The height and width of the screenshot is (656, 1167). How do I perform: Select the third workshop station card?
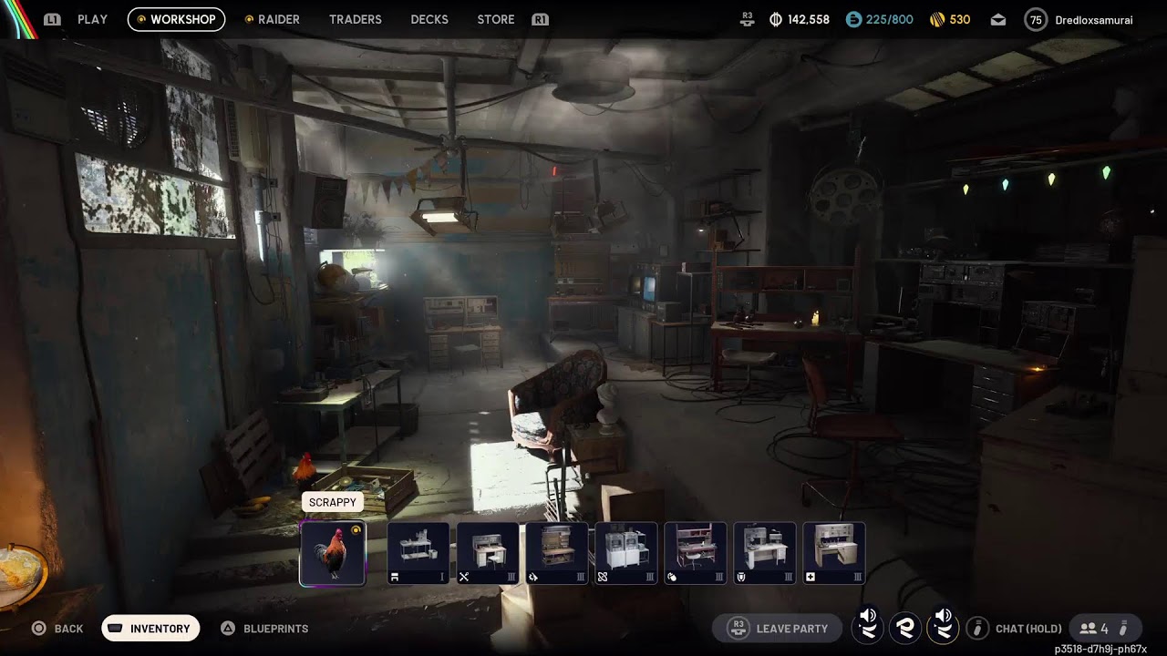coord(557,553)
